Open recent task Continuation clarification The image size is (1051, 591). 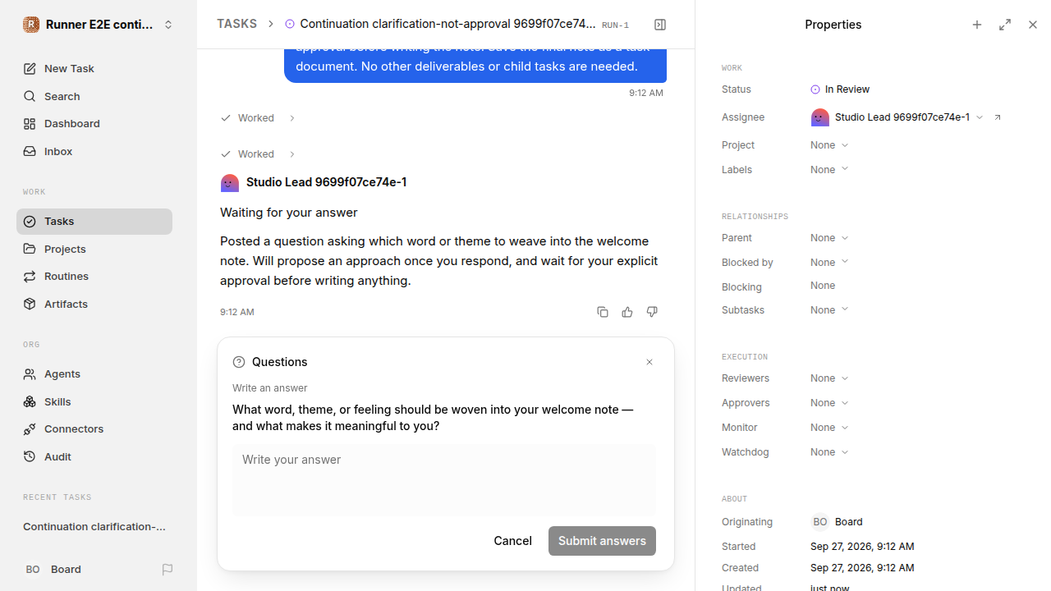(94, 527)
